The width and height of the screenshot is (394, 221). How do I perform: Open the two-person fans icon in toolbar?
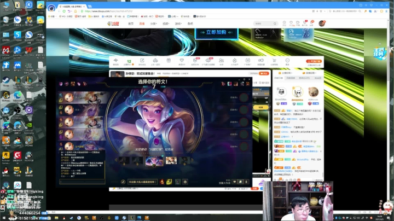(x=222, y=61)
